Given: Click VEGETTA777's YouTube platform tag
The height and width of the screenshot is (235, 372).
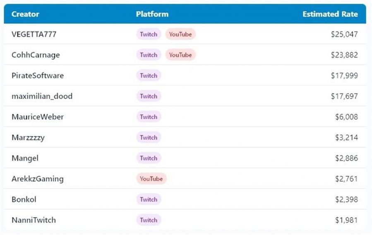Looking at the screenshot, I should point(180,34).
